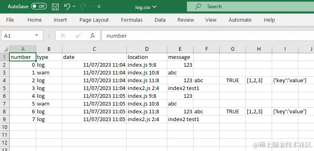Toggle the AutoSave switch
Image resolution: width=314 pixels, height=151 pixels.
click(x=39, y=7)
